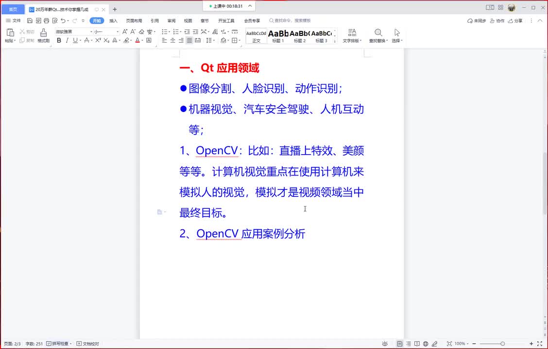548x349 pixels.
Task: Open the 视图 (View) tab
Action: pos(188,20)
